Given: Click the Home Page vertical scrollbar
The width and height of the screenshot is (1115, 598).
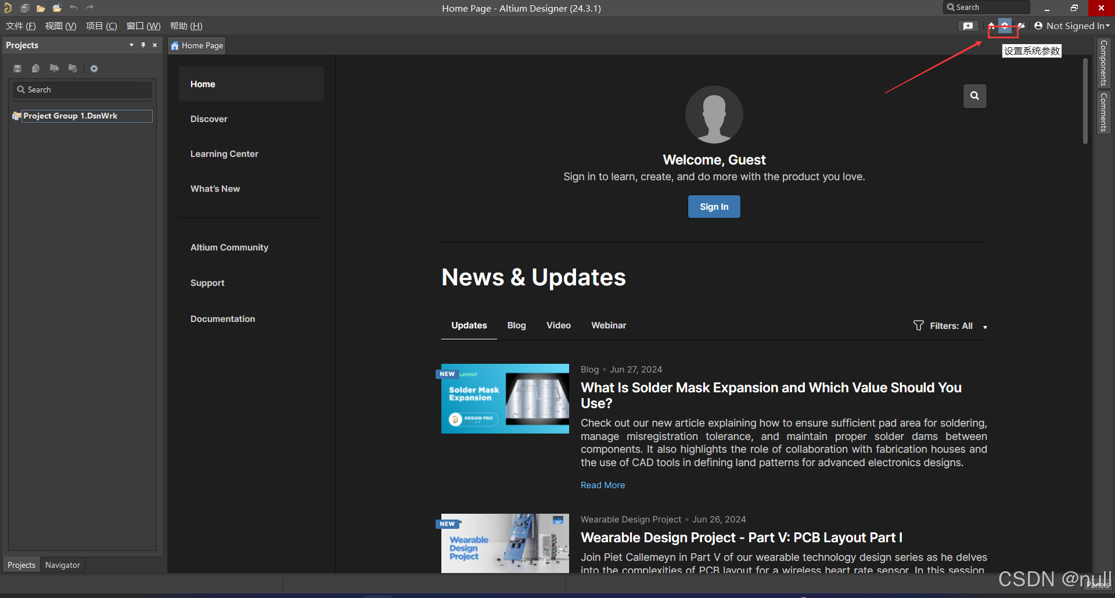Looking at the screenshot, I should tap(1085, 101).
